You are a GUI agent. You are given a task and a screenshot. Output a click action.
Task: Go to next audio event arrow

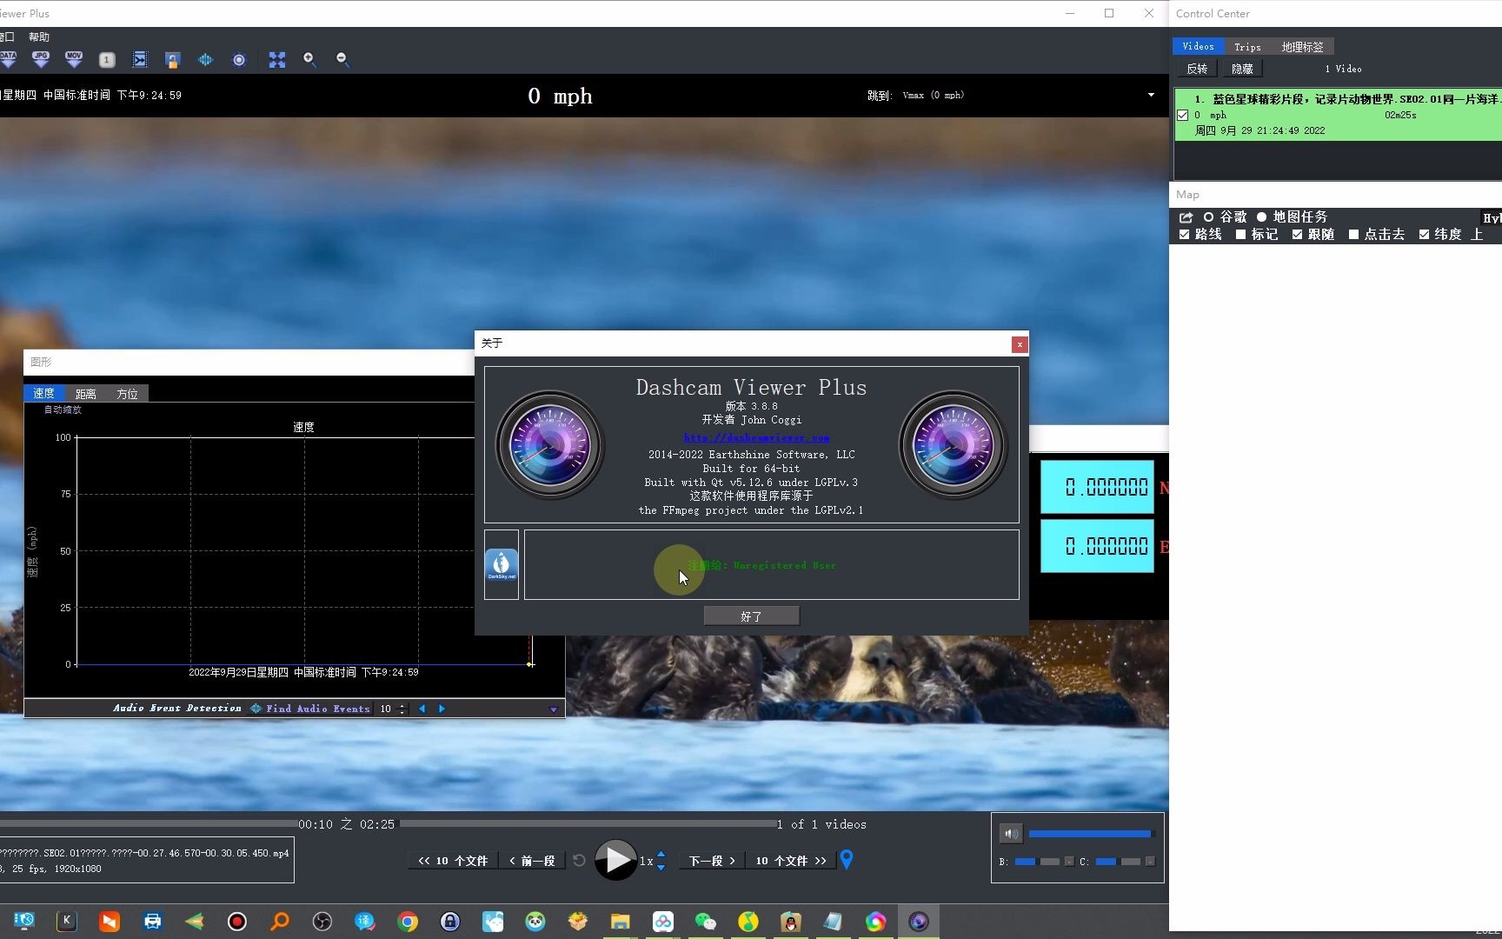pyautogui.click(x=442, y=709)
